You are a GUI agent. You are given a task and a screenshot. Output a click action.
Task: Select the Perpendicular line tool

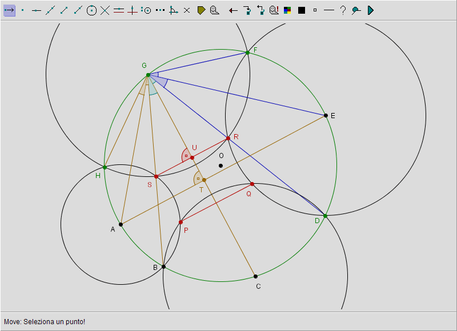click(x=133, y=10)
